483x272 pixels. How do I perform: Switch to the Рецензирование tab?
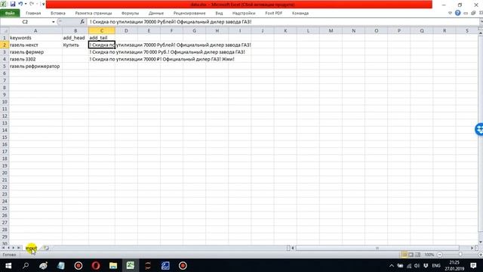(189, 14)
